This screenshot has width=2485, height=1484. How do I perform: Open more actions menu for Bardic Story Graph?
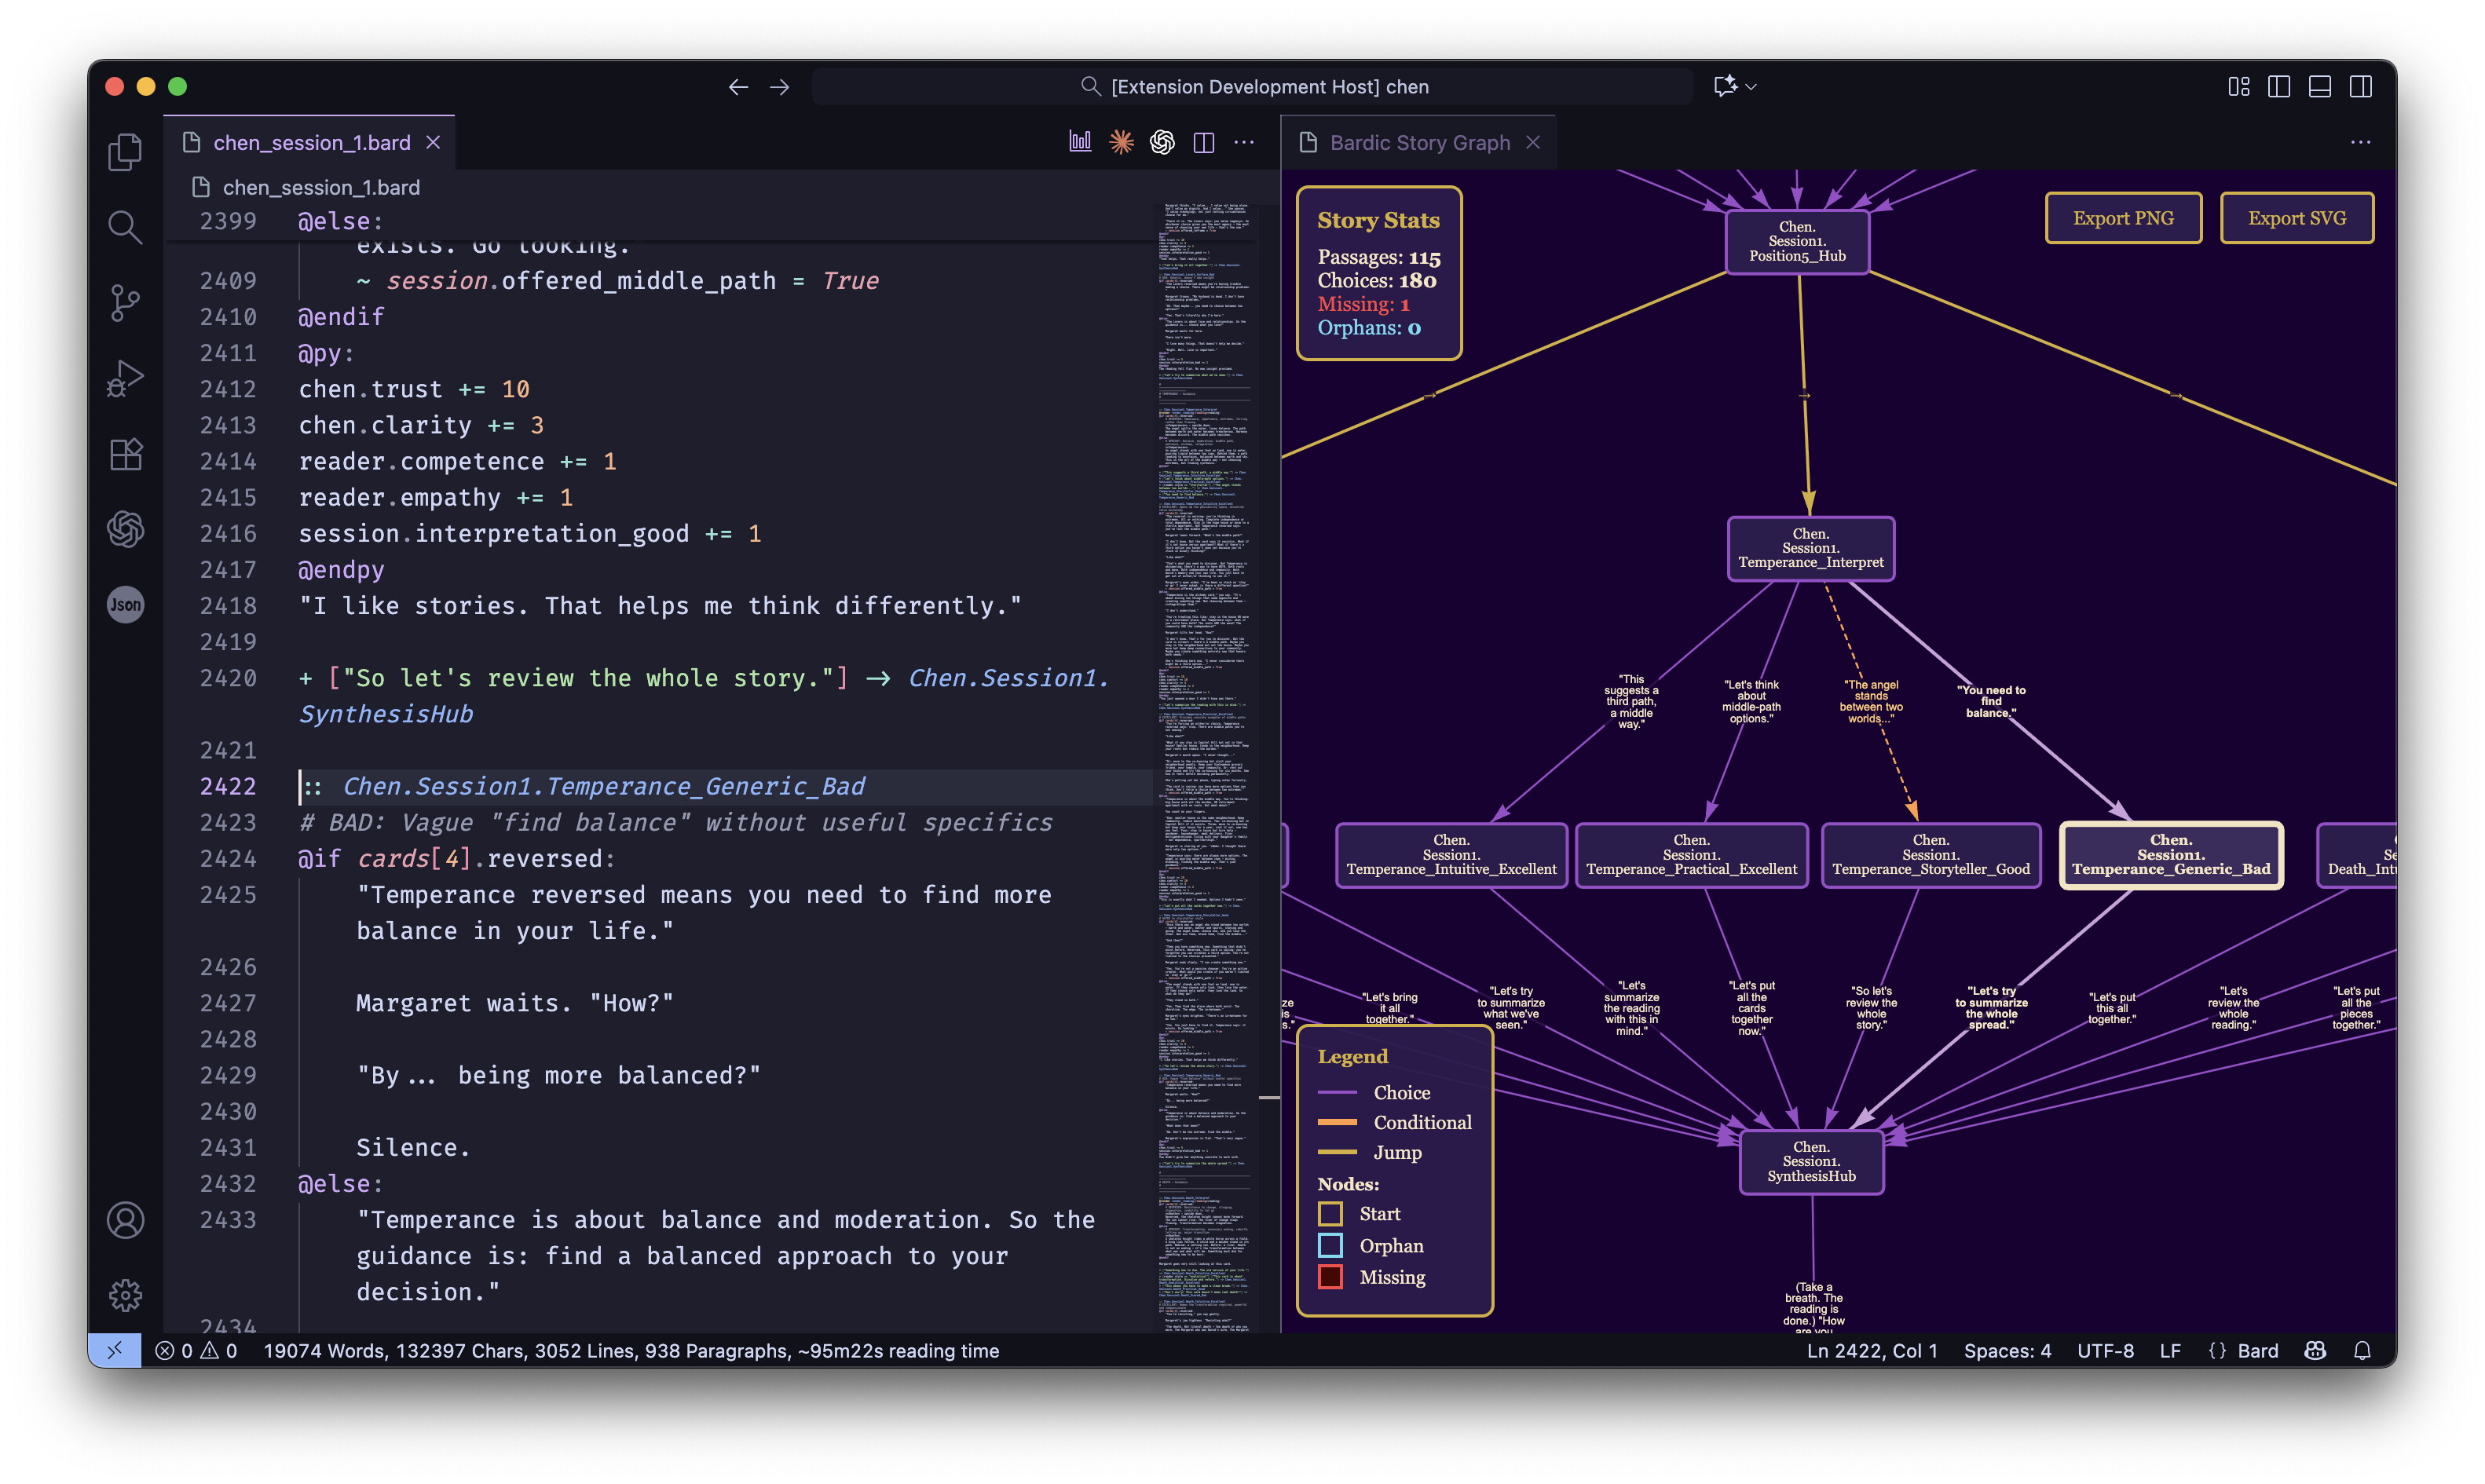(2360, 142)
